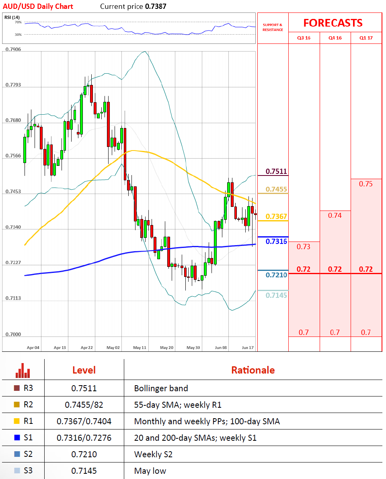Click the Level table header
This screenshot has height=479, width=386.
(84, 370)
